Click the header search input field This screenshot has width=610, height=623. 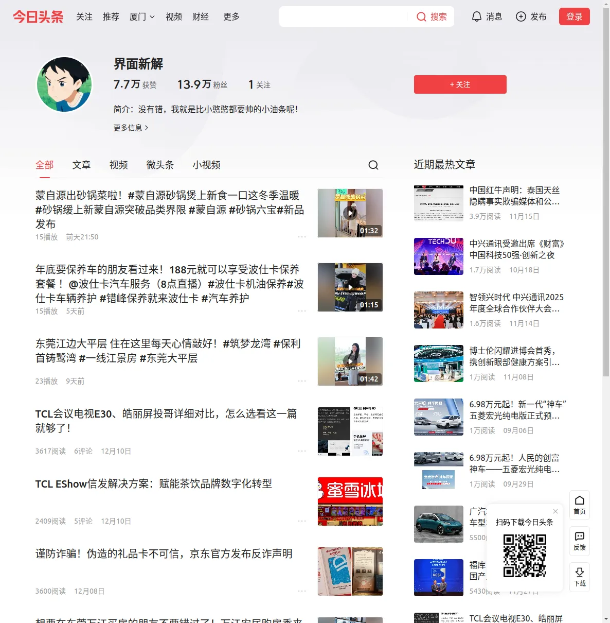click(x=344, y=16)
